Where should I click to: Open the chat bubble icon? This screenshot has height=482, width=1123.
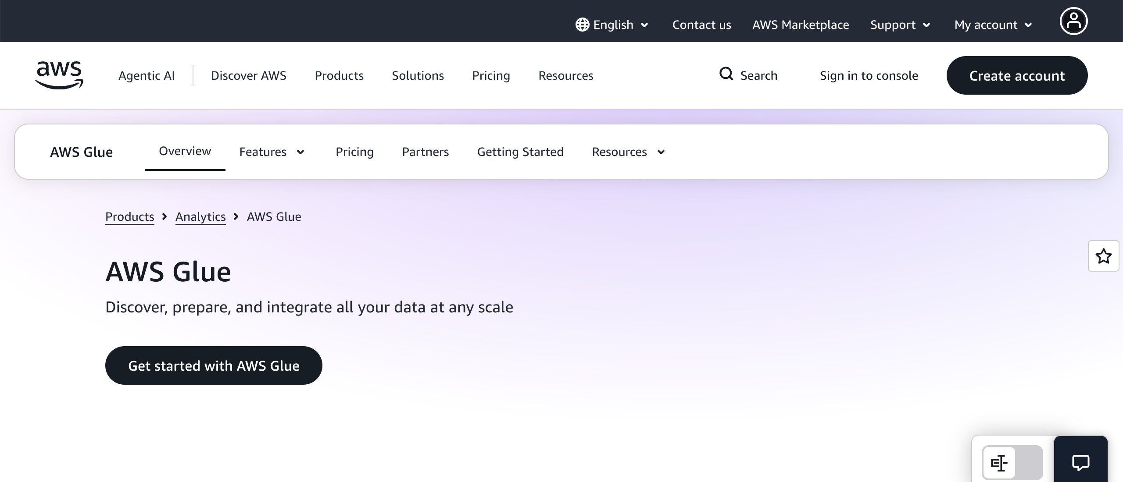click(x=1080, y=462)
